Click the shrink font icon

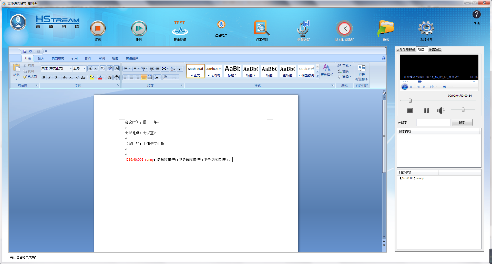(96, 68)
